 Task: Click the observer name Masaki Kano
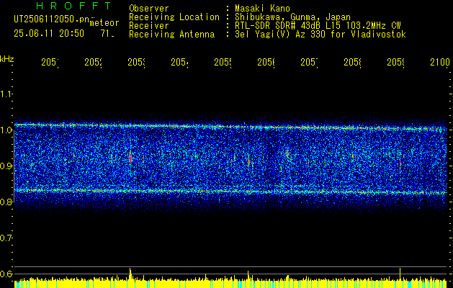(x=262, y=8)
